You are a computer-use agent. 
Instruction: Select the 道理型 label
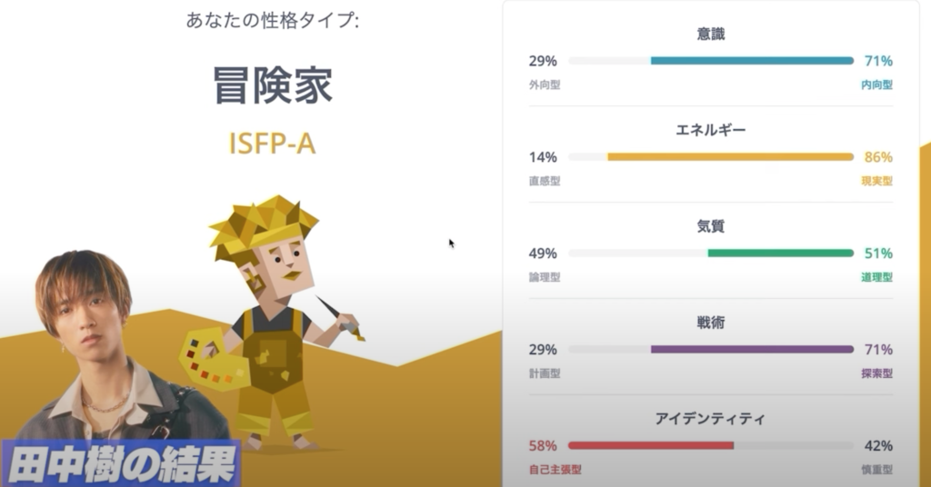point(876,277)
